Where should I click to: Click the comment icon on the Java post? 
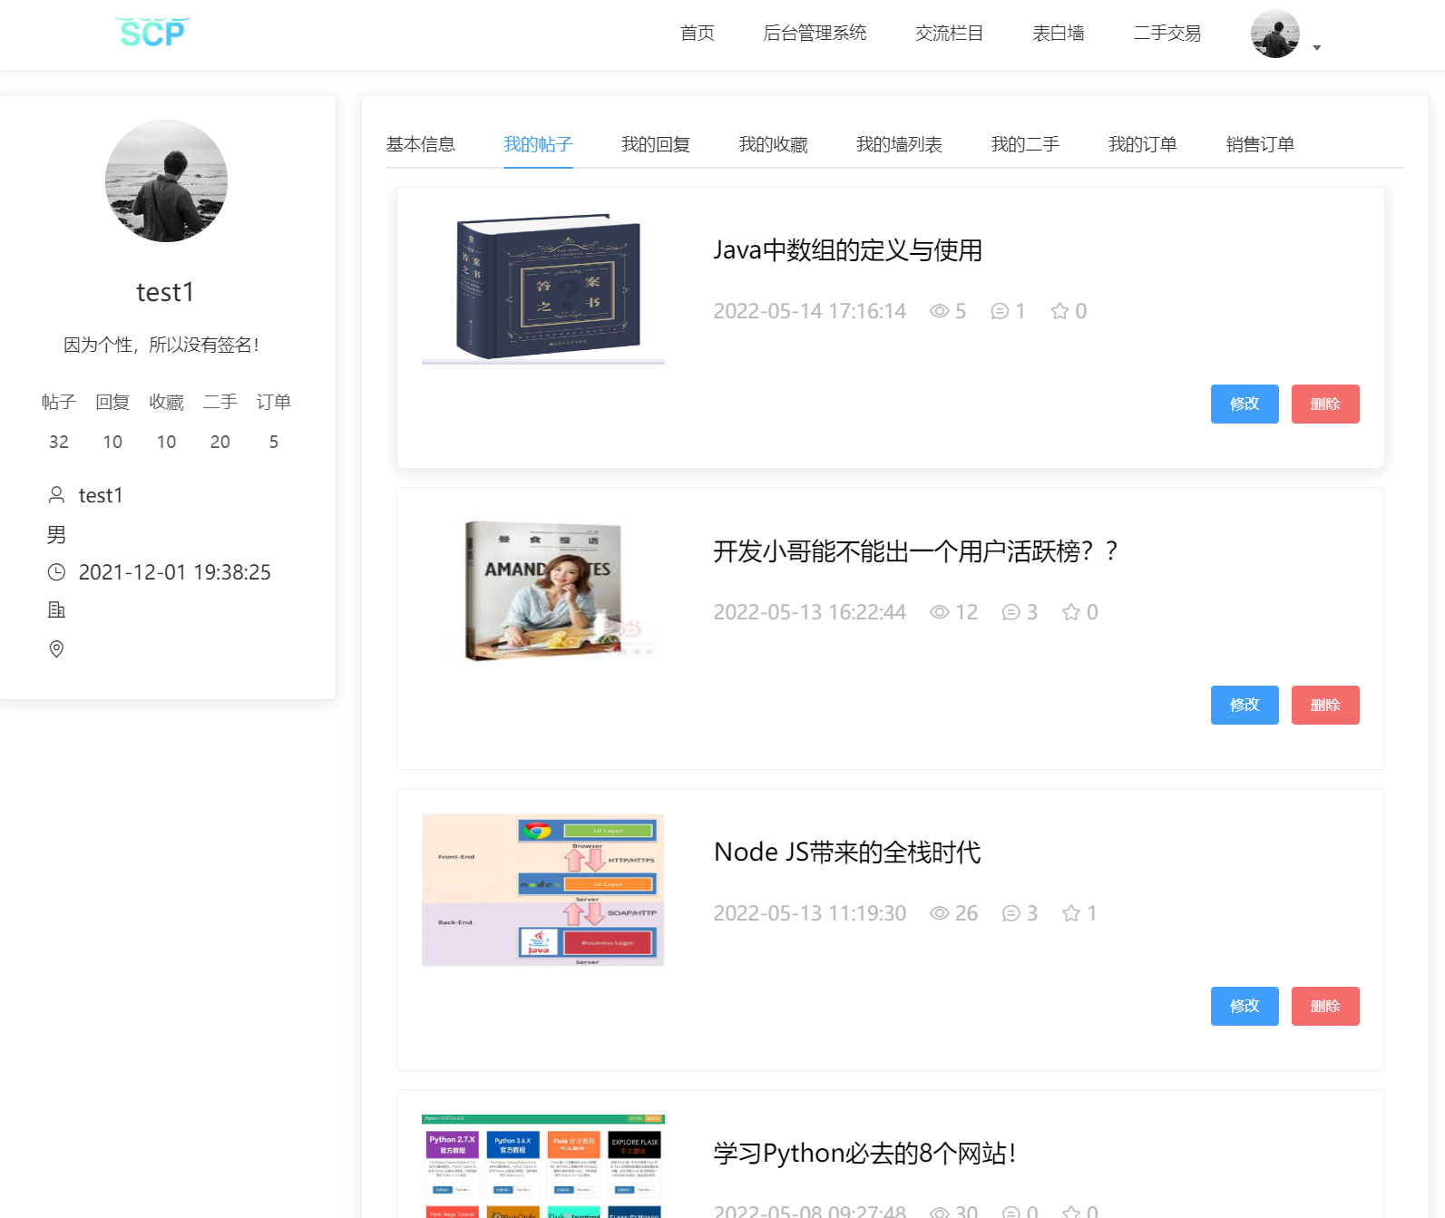(x=1000, y=311)
